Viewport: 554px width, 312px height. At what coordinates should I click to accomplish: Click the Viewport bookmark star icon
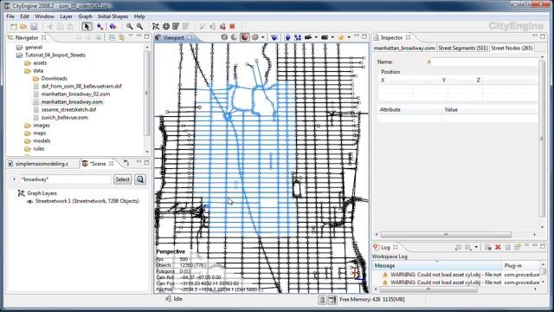click(x=341, y=37)
